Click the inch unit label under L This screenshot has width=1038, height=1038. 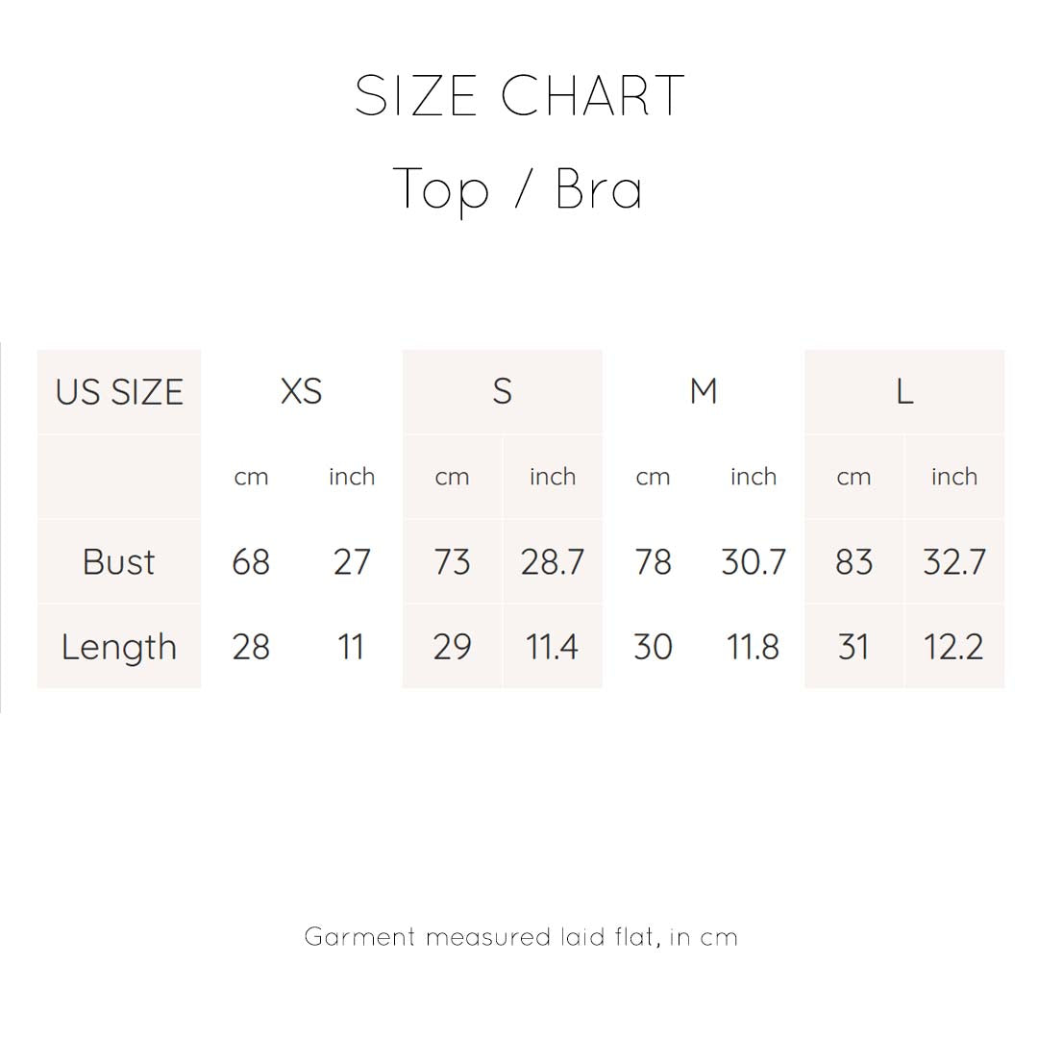click(x=954, y=477)
